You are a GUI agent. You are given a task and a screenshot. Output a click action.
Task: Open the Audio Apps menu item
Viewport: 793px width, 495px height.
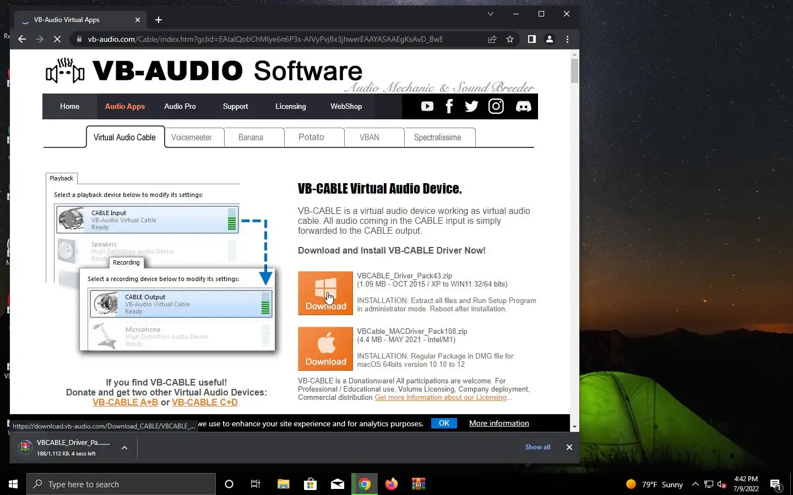point(124,106)
